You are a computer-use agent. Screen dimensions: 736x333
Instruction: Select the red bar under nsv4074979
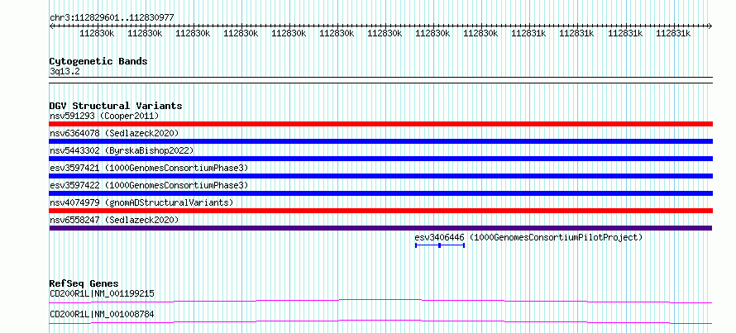coord(380,211)
